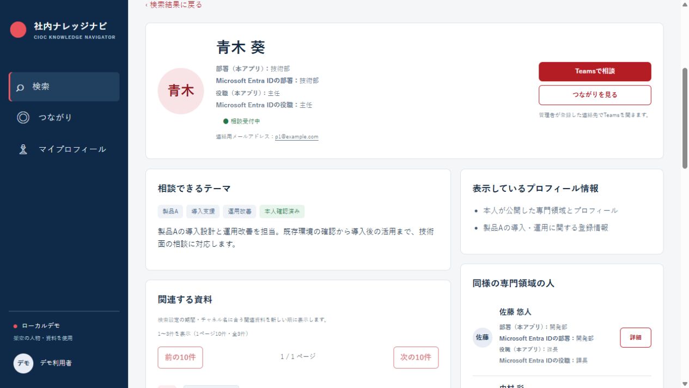
Task: Click the 詳細 button for 佐藤 悠人
Action: (636, 337)
